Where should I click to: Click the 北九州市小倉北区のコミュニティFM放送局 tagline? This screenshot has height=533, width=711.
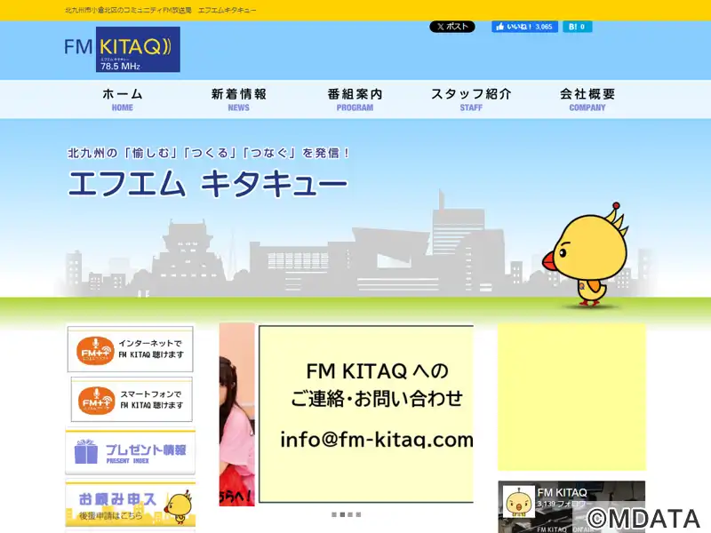[x=128, y=10]
